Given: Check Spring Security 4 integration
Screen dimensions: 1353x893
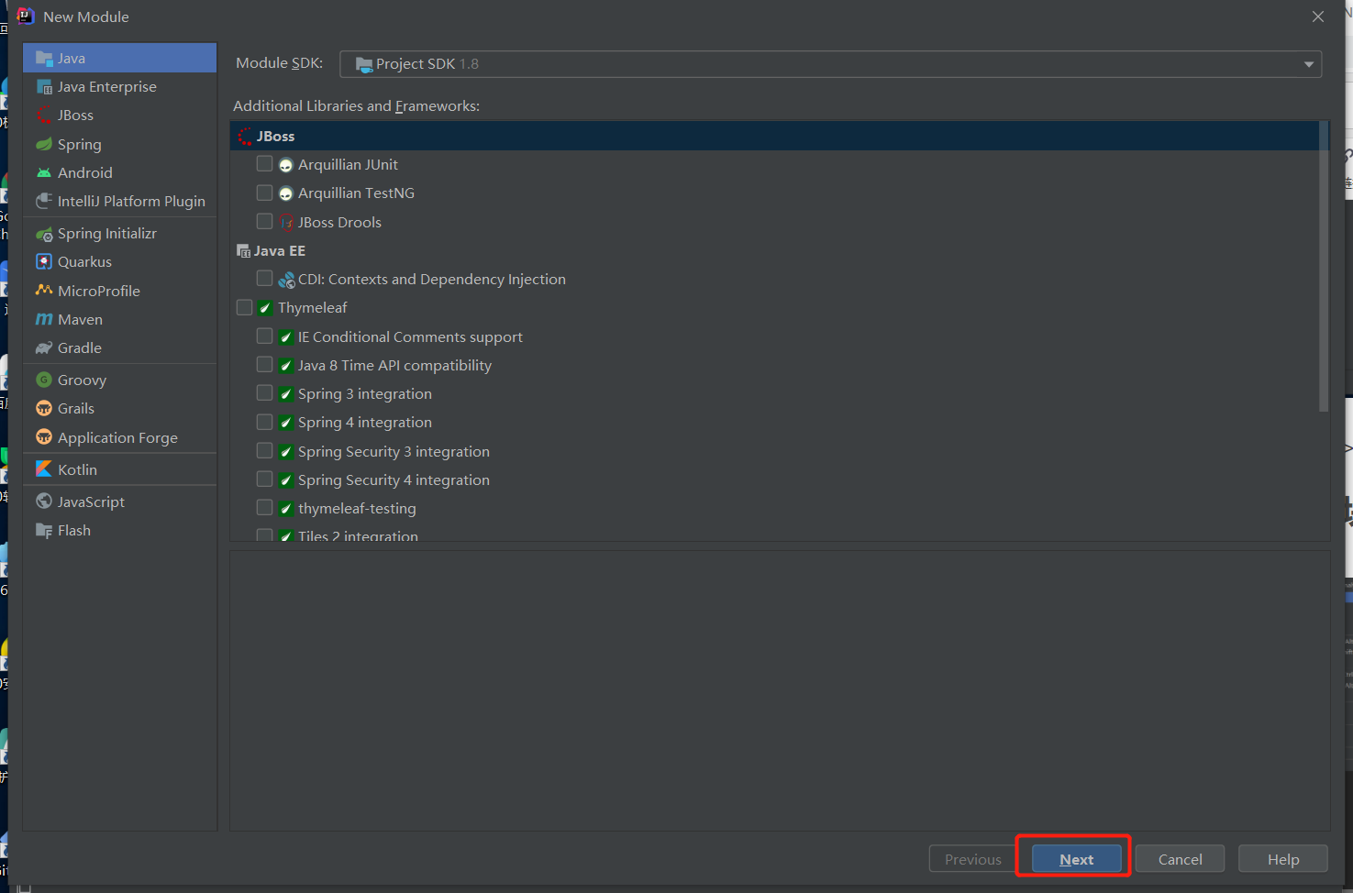Looking at the screenshot, I should [x=264, y=480].
